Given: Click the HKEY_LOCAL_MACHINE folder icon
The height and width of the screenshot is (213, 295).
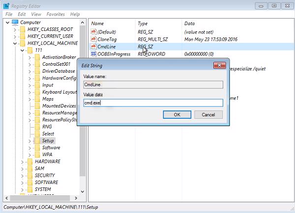Looking at the screenshot, I should [23, 43].
